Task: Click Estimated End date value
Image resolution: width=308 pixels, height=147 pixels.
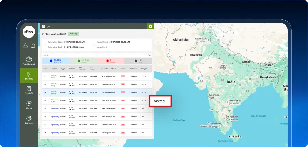Action: (74, 47)
